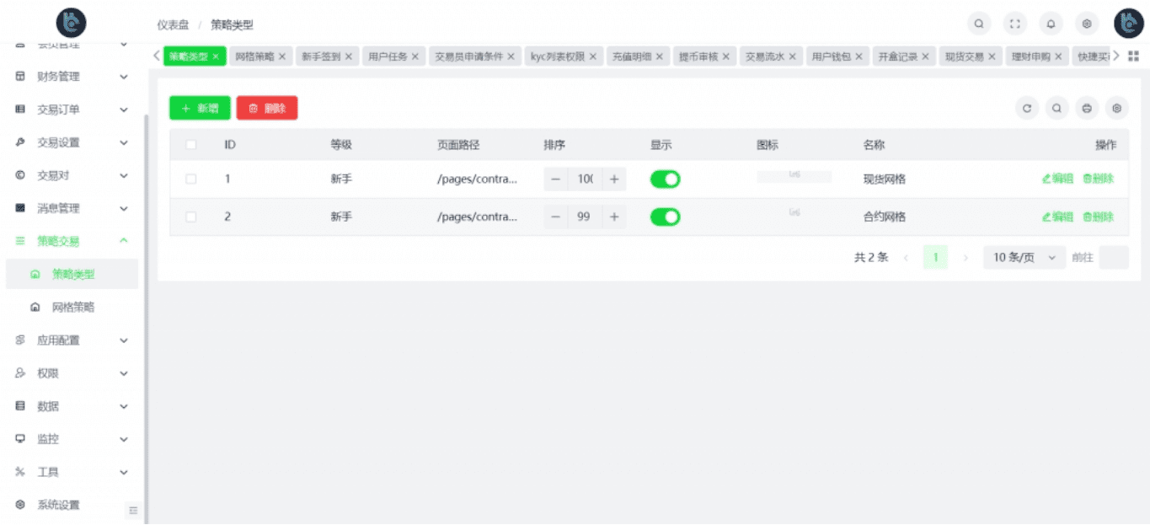Close the 新手签到 tab
1150x525 pixels.
349,56
